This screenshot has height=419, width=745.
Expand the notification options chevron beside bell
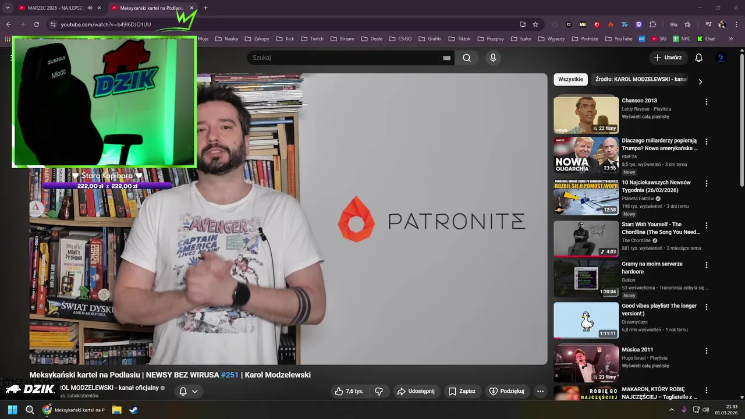click(195, 391)
